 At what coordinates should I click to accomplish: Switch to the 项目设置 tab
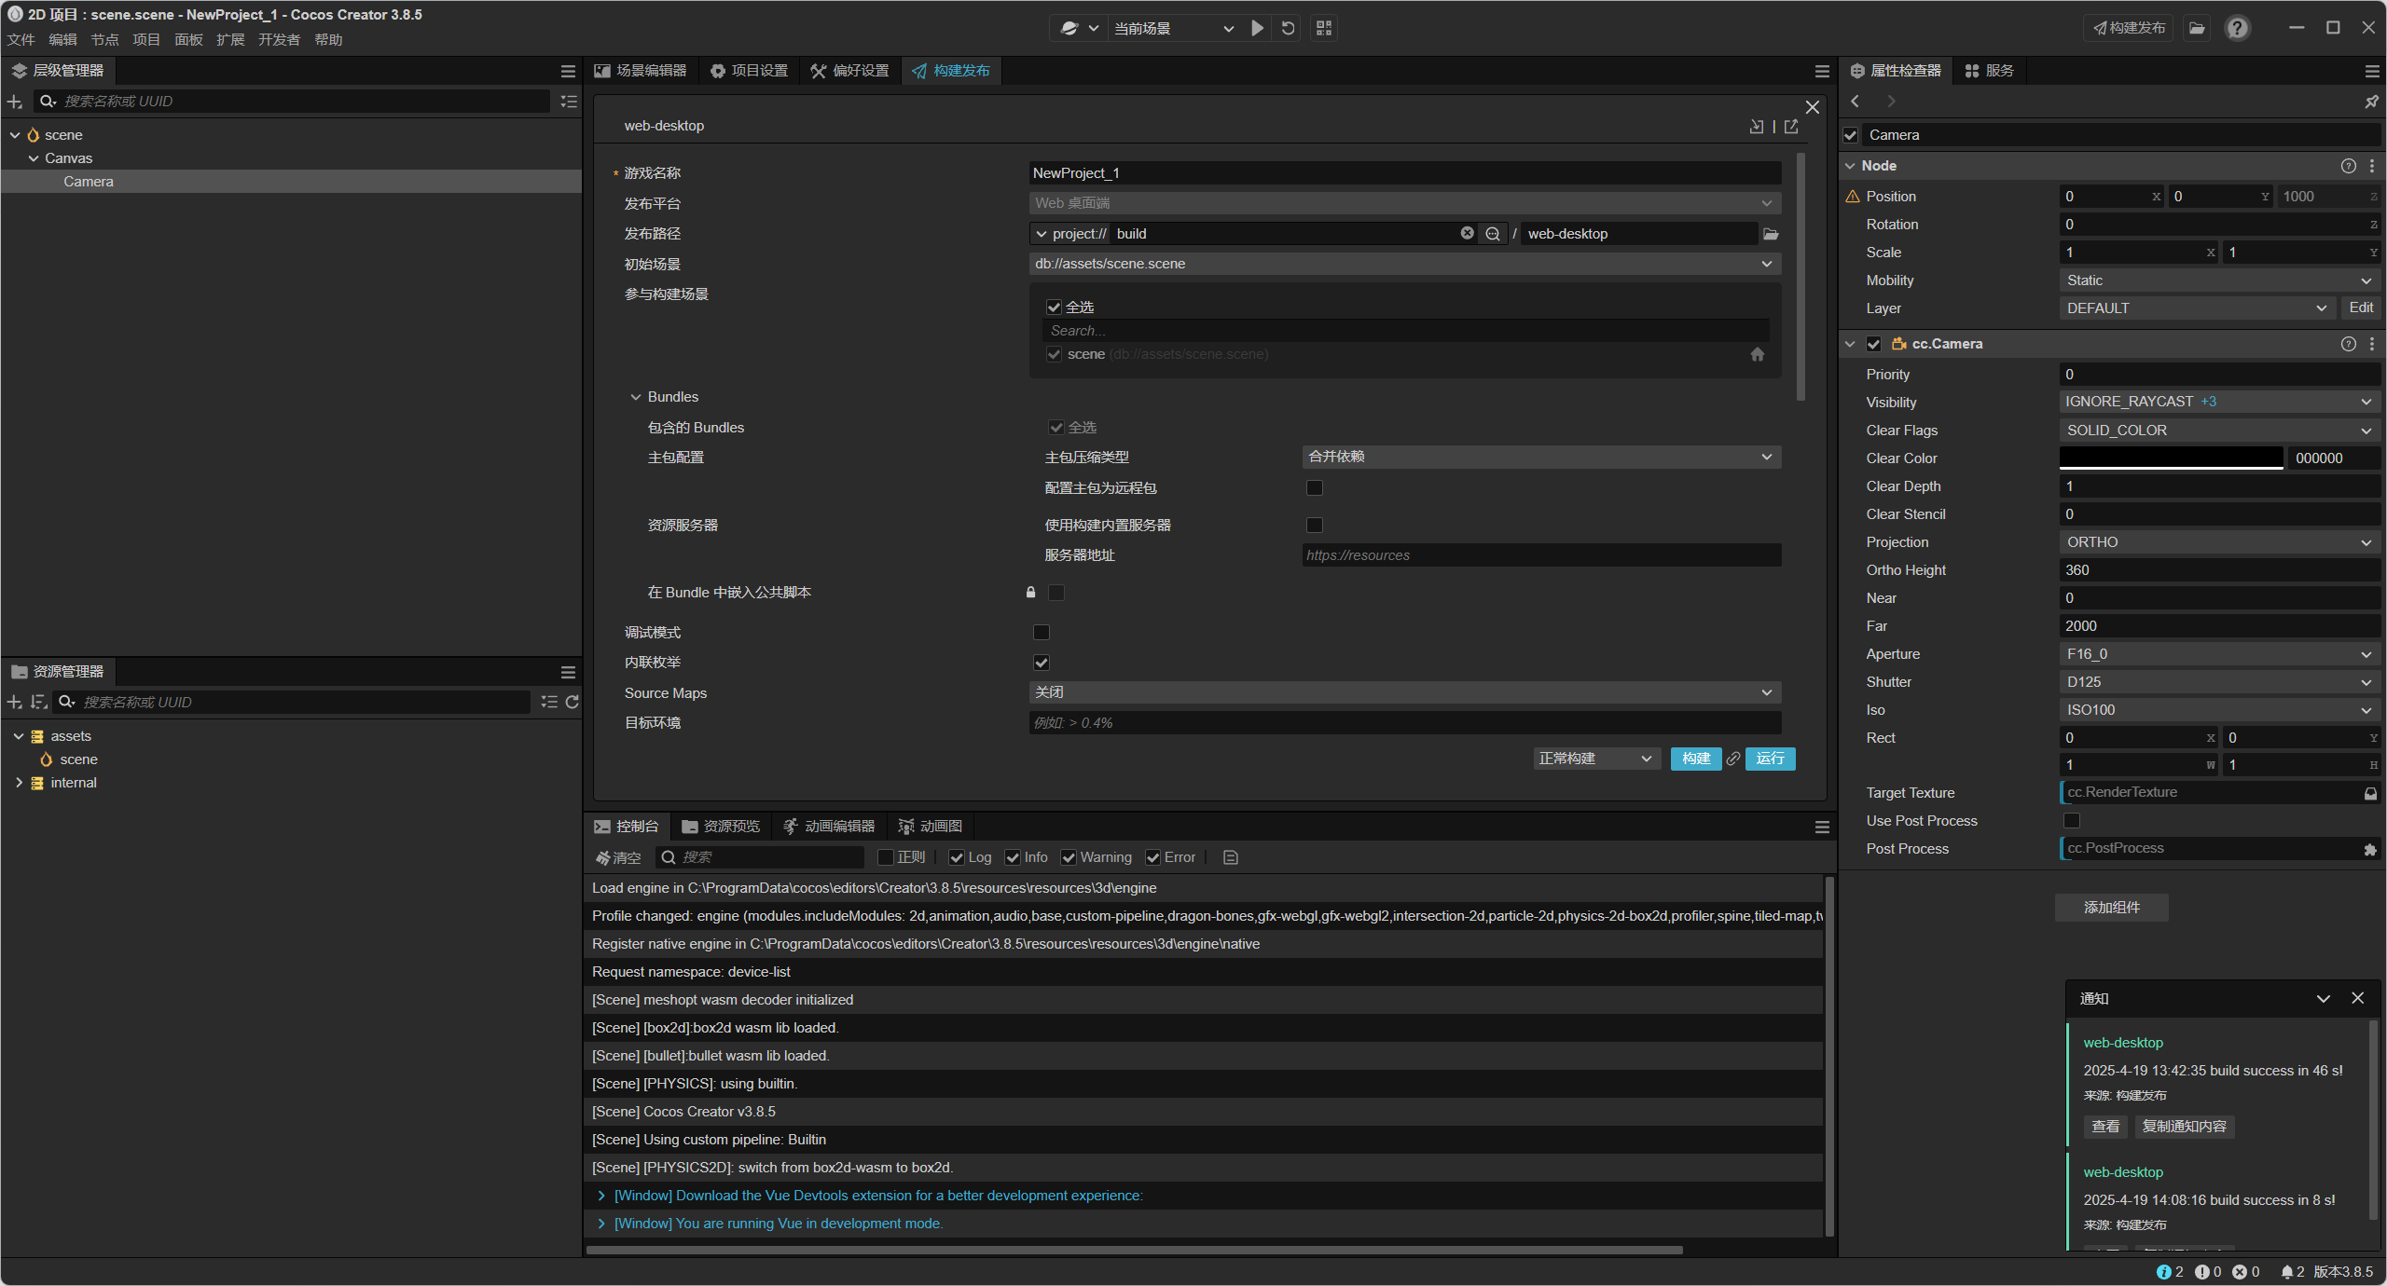coord(750,71)
